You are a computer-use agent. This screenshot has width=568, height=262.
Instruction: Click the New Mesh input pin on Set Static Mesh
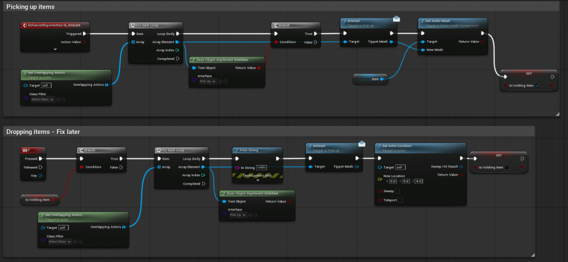coord(423,50)
